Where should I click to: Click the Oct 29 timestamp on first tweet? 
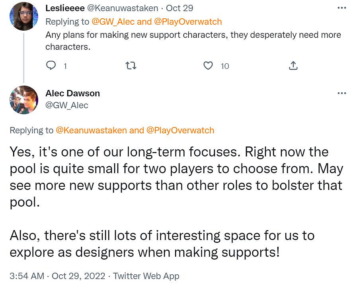(x=179, y=8)
